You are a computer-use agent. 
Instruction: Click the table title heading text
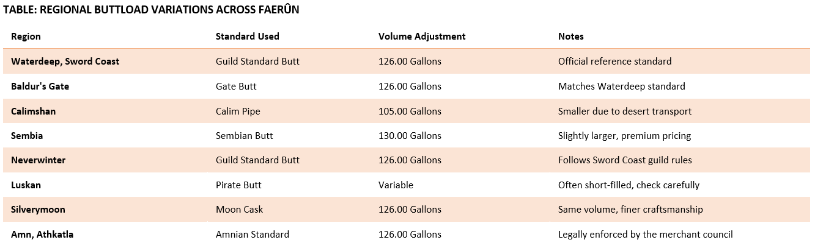point(151,10)
